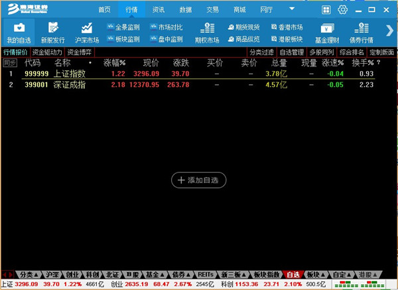Select the 自选 bottom tab
The image size is (398, 290).
pos(293,275)
